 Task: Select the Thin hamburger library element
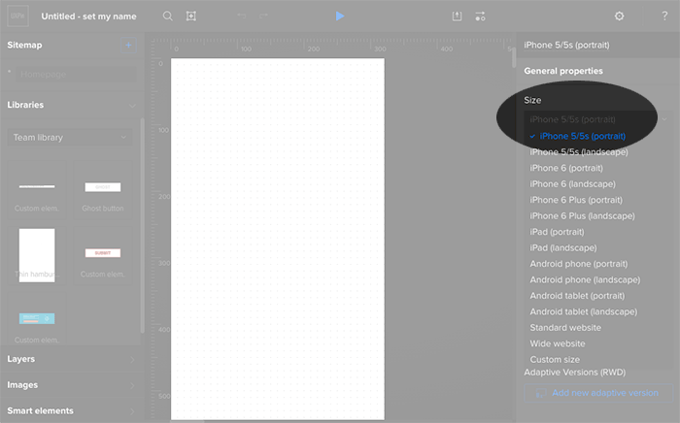(x=37, y=255)
